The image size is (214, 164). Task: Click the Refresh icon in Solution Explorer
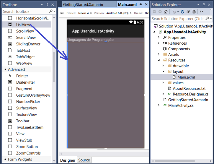click(182, 12)
